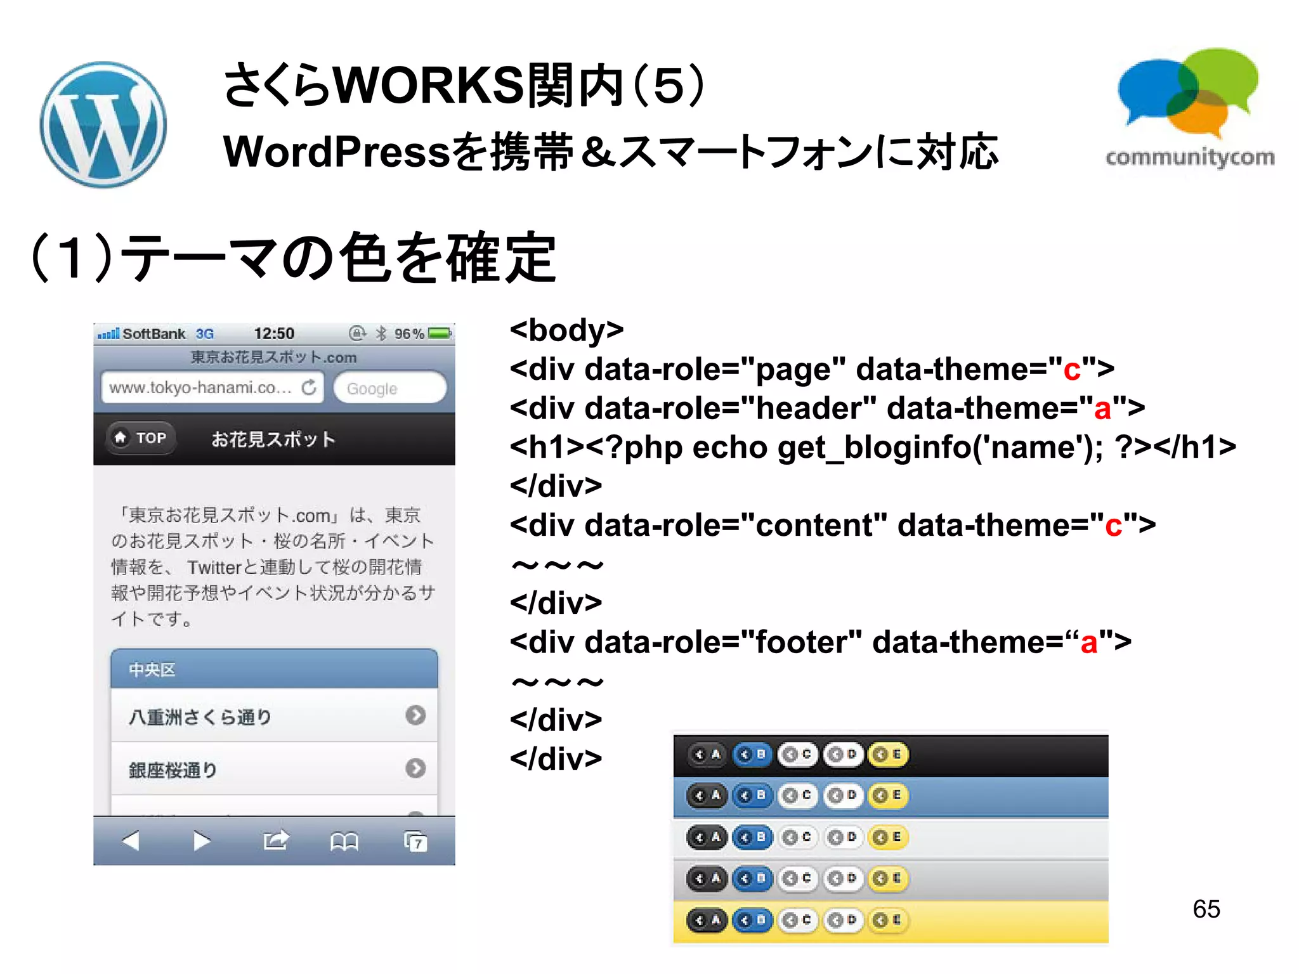Click button C in the blue swatch bar
1299x974 pixels.
[797, 795]
